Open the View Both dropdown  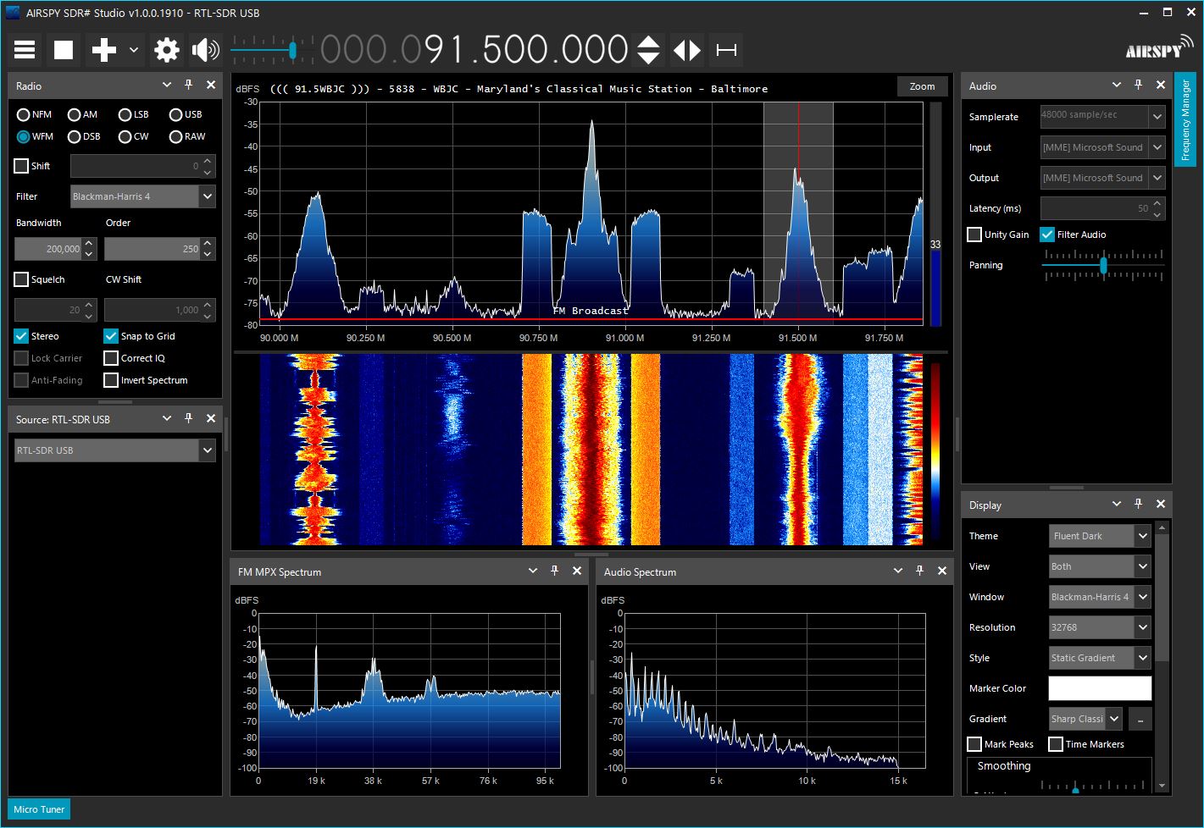pyautogui.click(x=1100, y=566)
